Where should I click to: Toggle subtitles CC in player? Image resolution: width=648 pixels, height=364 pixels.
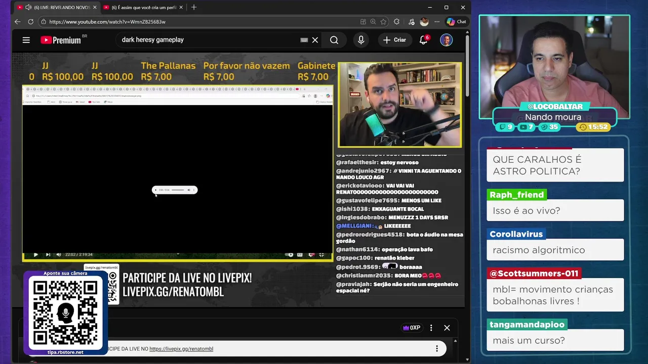pyautogui.click(x=300, y=255)
